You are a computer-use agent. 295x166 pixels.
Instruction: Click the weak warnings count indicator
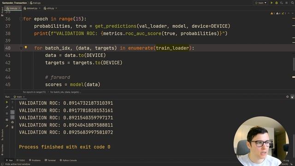click(278, 13)
